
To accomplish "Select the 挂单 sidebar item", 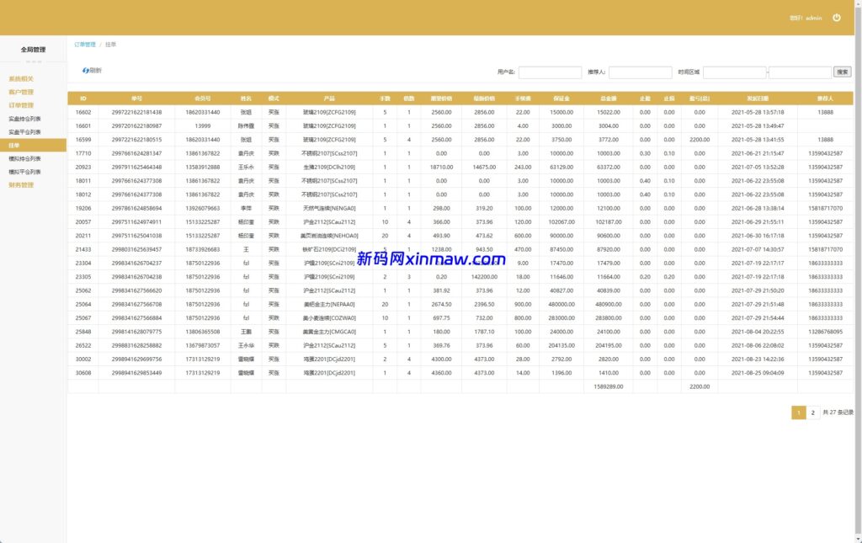I will (14, 146).
